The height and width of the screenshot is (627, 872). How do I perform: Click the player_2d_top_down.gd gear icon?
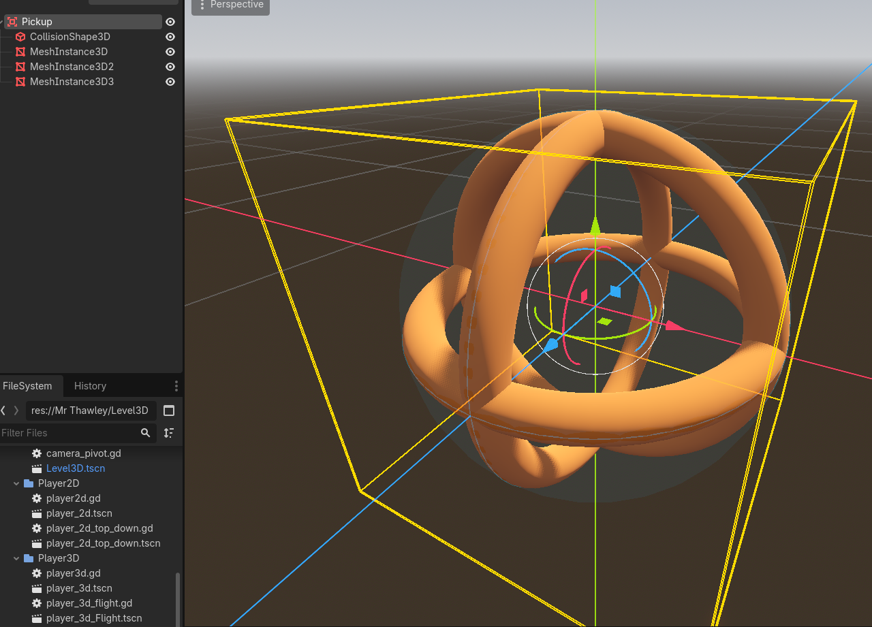(37, 528)
